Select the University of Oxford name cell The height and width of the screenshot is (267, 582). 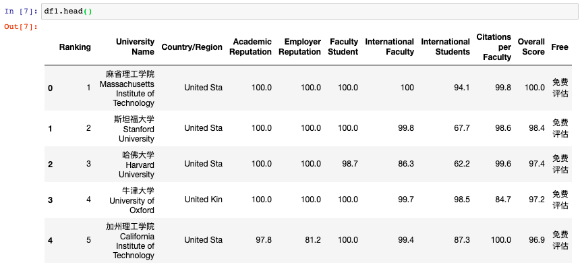pyautogui.click(x=132, y=200)
